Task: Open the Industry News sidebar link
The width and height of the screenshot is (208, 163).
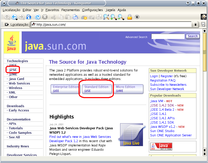Action: click(x=18, y=146)
